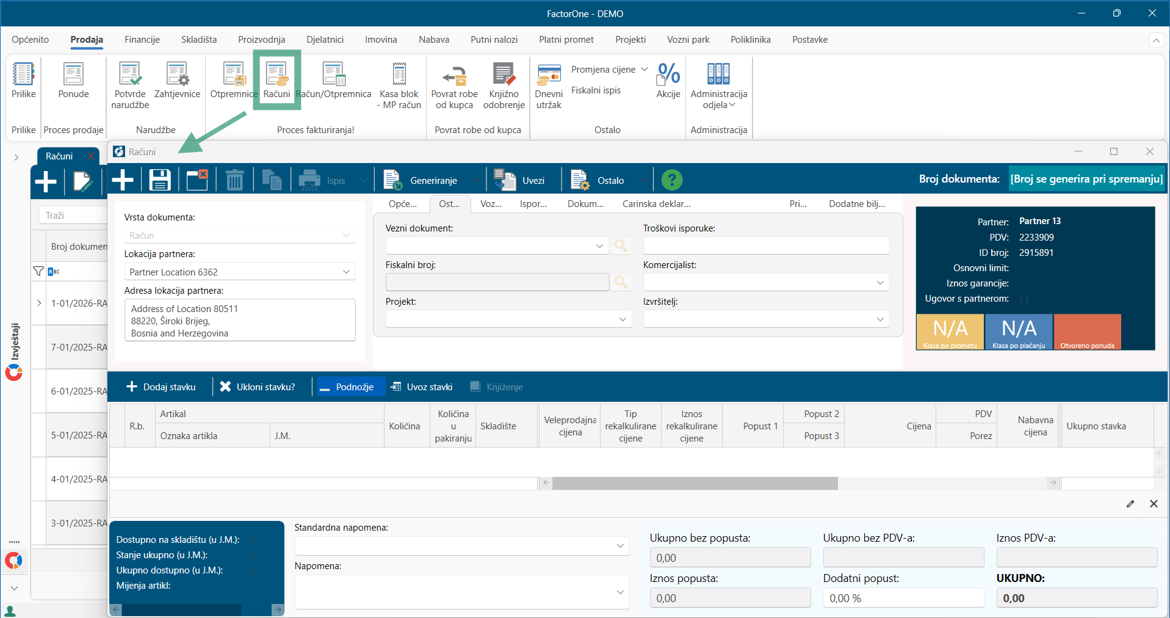Screen dimensions: 1170x618
Task: Open Dnevni utržak icon
Action: (x=549, y=85)
